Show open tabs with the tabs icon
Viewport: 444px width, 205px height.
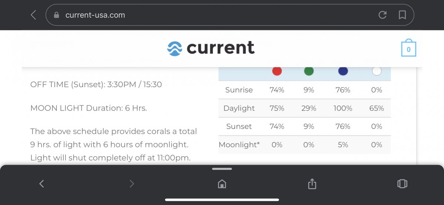tap(402, 184)
